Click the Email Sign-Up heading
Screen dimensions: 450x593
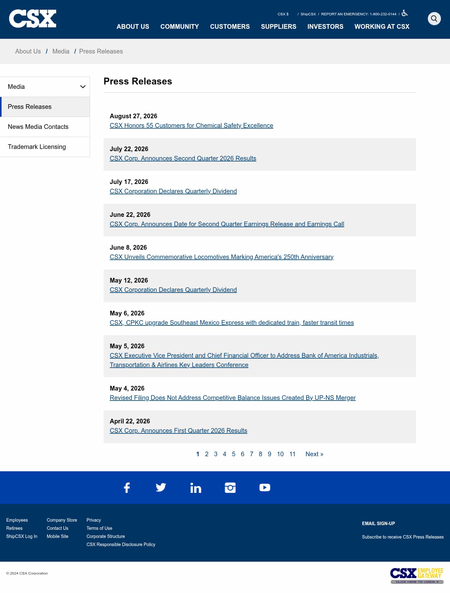click(378, 524)
